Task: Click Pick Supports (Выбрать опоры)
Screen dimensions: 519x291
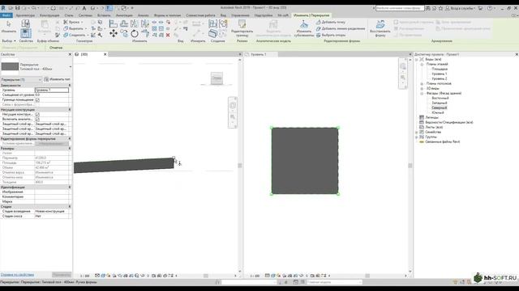Action: coord(331,35)
